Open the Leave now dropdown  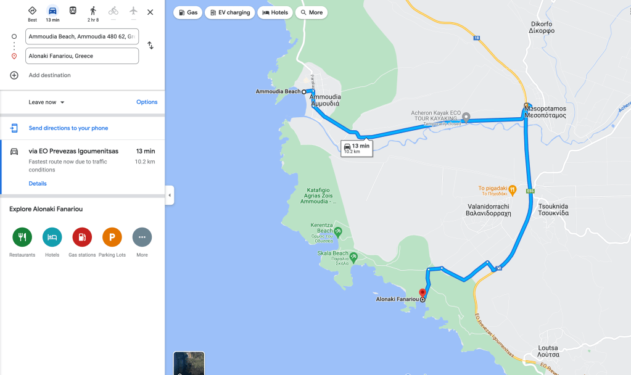tap(46, 102)
